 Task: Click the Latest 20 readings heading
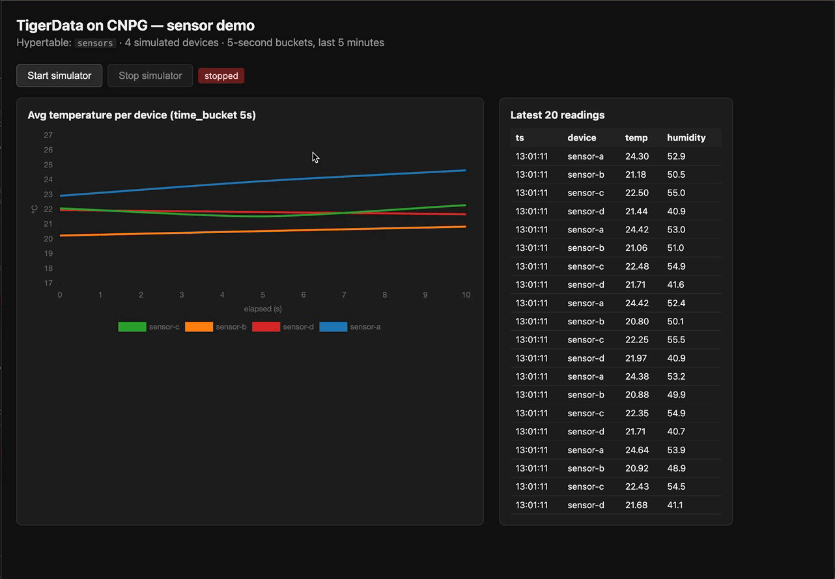558,115
